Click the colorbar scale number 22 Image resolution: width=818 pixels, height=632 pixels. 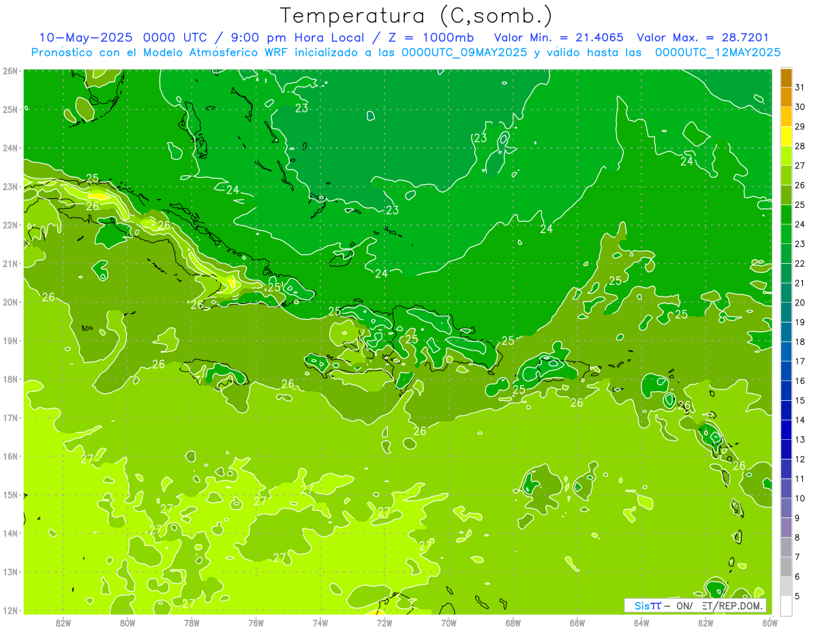point(800,263)
